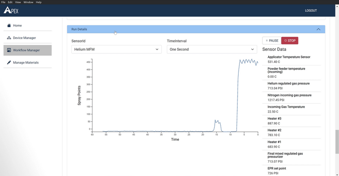Click the Time axis label
This screenshot has height=176, width=339.
175,139
